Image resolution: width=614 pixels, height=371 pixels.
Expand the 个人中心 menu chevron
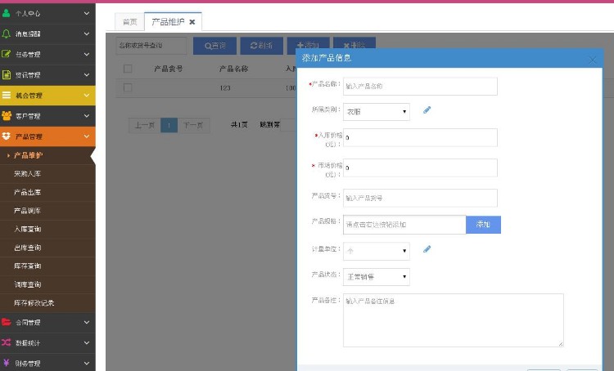[87, 13]
